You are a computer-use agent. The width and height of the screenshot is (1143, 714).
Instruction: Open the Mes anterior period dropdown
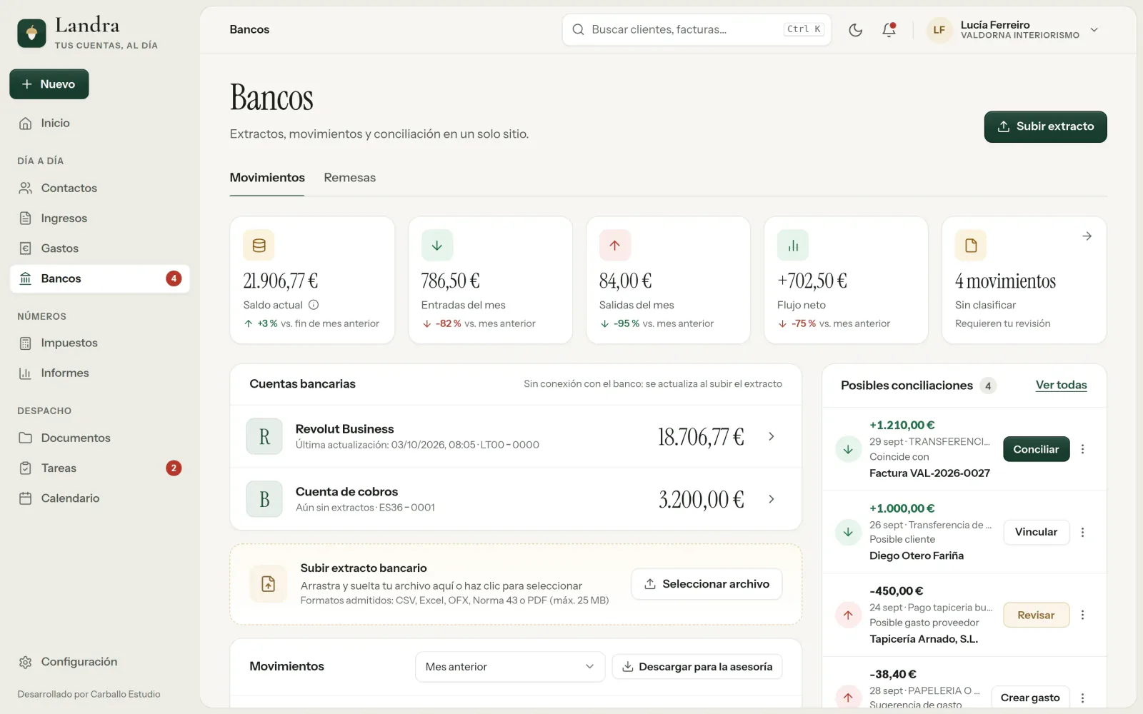point(510,667)
